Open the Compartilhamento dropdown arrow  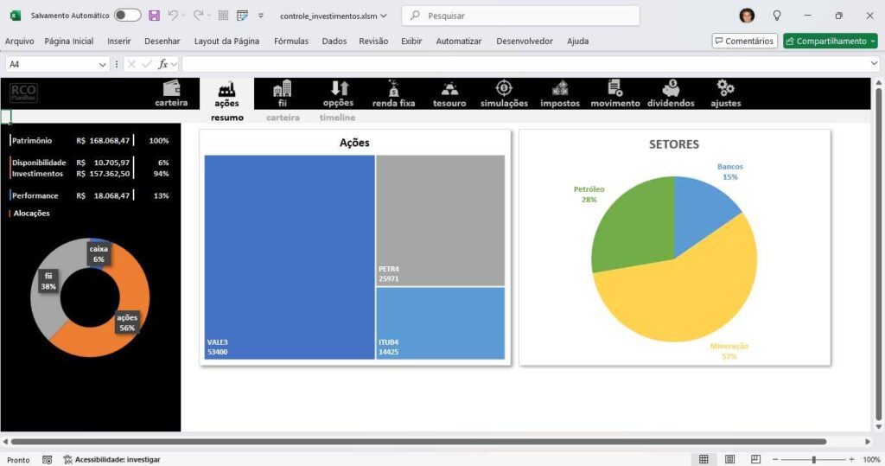(873, 41)
